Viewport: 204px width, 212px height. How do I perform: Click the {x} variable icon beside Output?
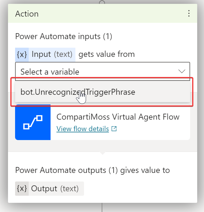(x=22, y=189)
